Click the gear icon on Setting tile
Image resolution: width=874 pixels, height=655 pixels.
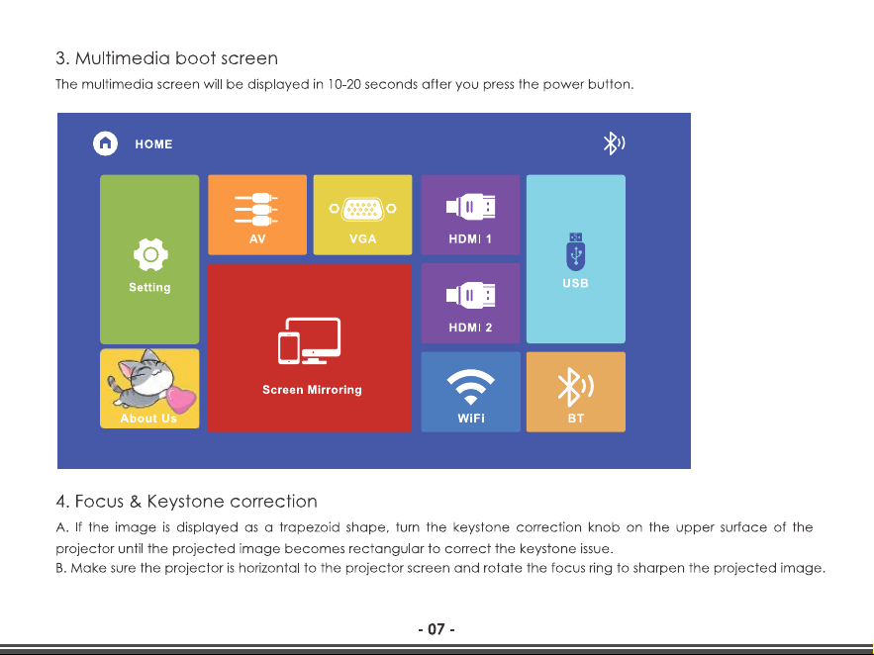point(150,254)
